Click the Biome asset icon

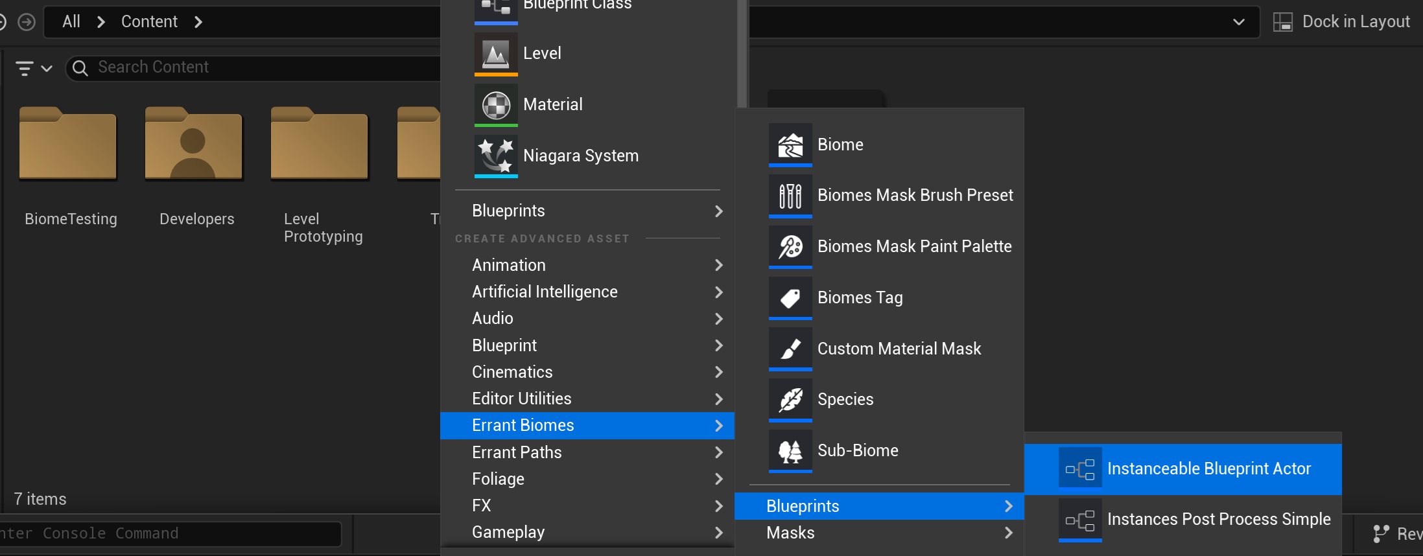pyautogui.click(x=790, y=145)
